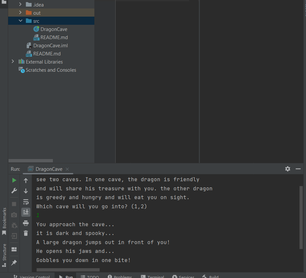Click console horizontal scrollbar
Image resolution: width=306 pixels, height=278 pixels.
[x=68, y=270]
